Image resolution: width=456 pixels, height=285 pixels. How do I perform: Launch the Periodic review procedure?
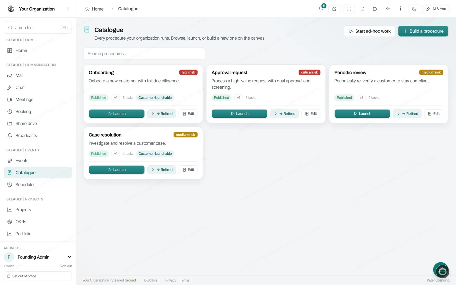pyautogui.click(x=362, y=114)
